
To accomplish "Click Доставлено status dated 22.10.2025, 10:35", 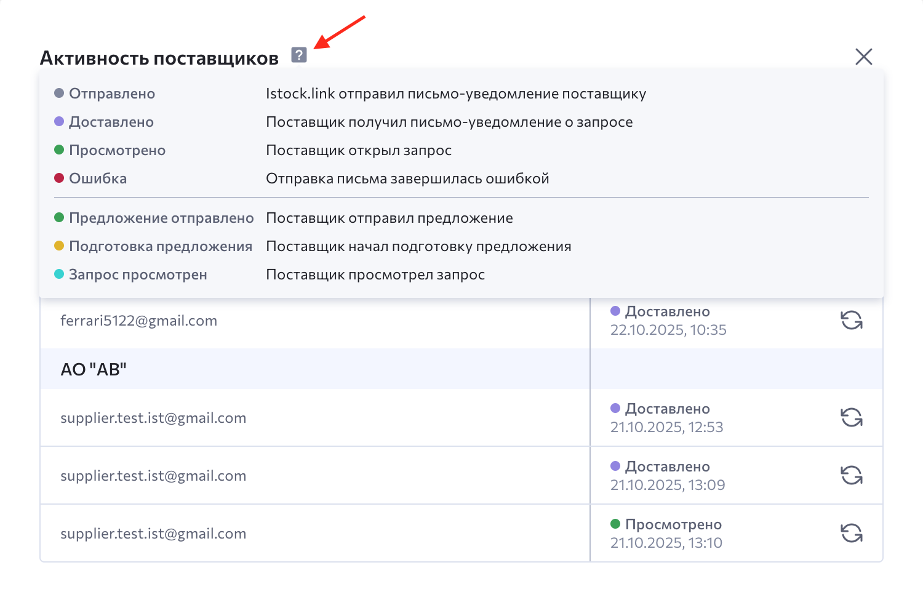I will [667, 312].
